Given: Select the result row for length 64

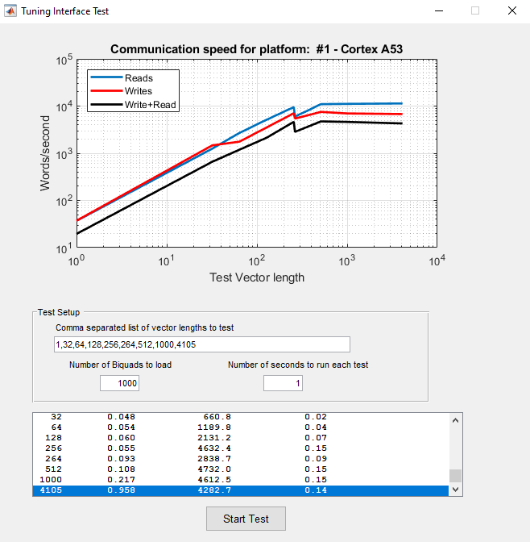Looking at the screenshot, I should coord(242,427).
